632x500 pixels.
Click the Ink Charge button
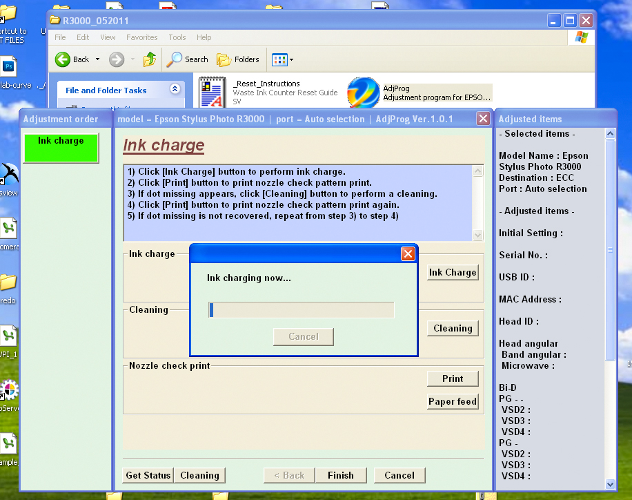pos(453,272)
